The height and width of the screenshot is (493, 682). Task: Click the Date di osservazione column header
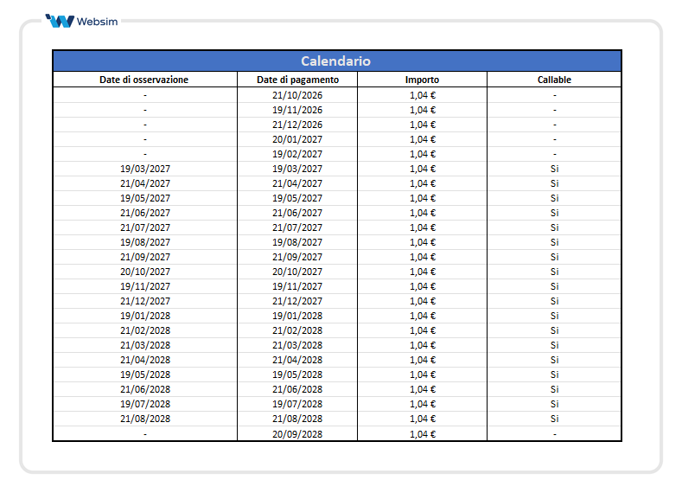coord(144,80)
